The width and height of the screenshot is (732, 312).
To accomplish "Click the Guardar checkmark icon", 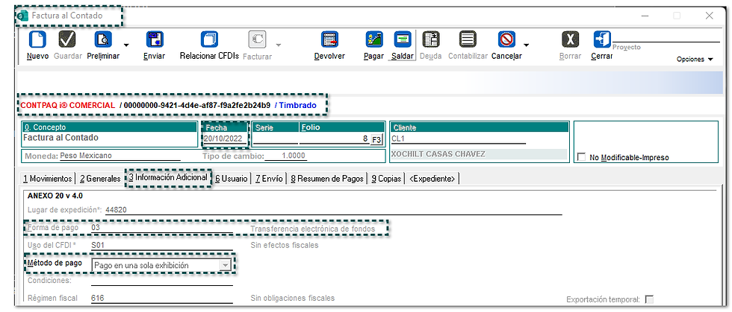I will pyautogui.click(x=67, y=39).
